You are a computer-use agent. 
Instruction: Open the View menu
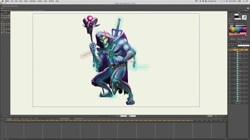(x=45, y=1)
